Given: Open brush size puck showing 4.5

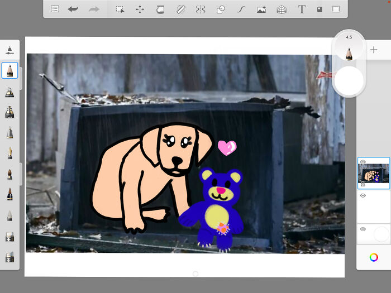Looking at the screenshot, I should click(x=349, y=50).
